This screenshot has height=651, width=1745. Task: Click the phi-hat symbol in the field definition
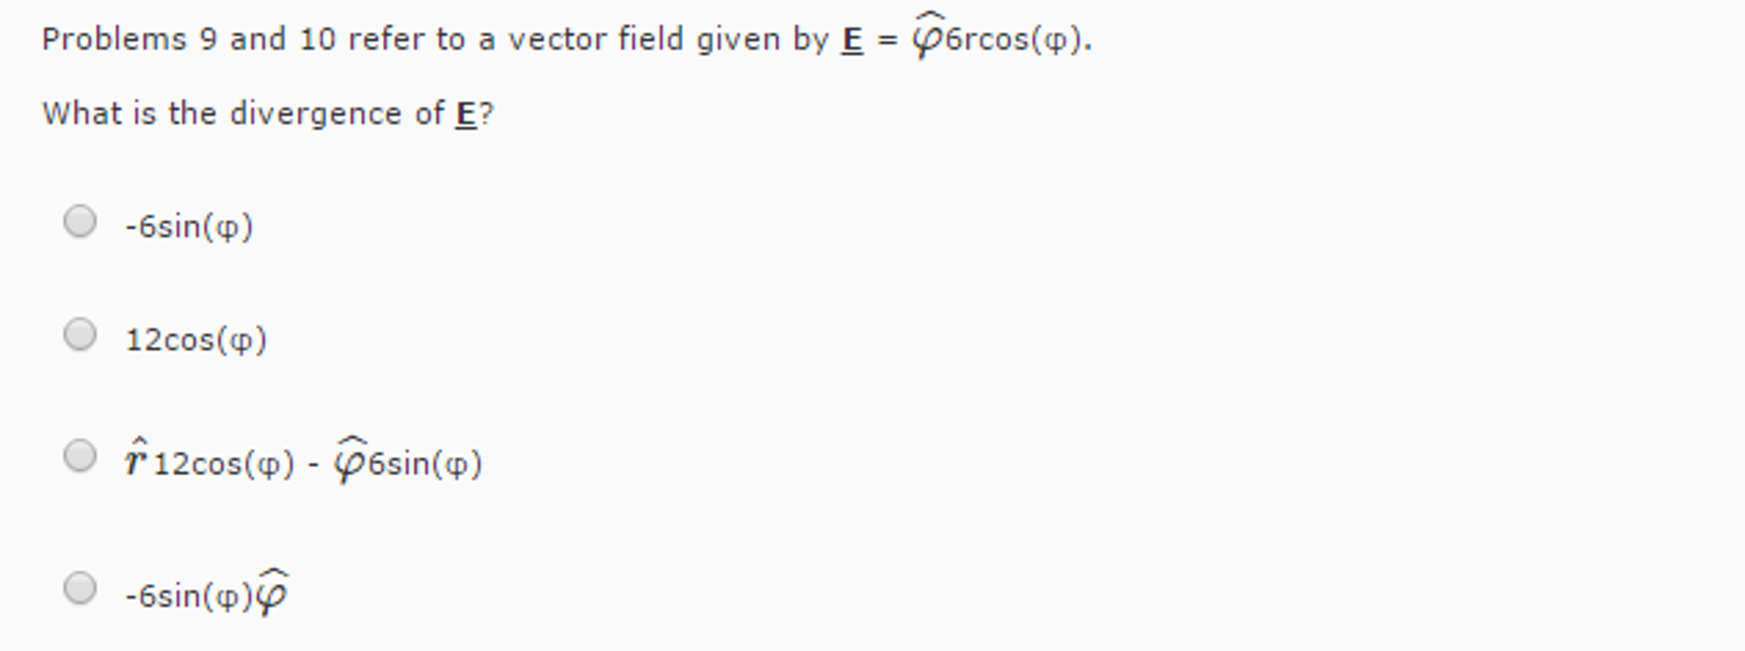pos(928,36)
